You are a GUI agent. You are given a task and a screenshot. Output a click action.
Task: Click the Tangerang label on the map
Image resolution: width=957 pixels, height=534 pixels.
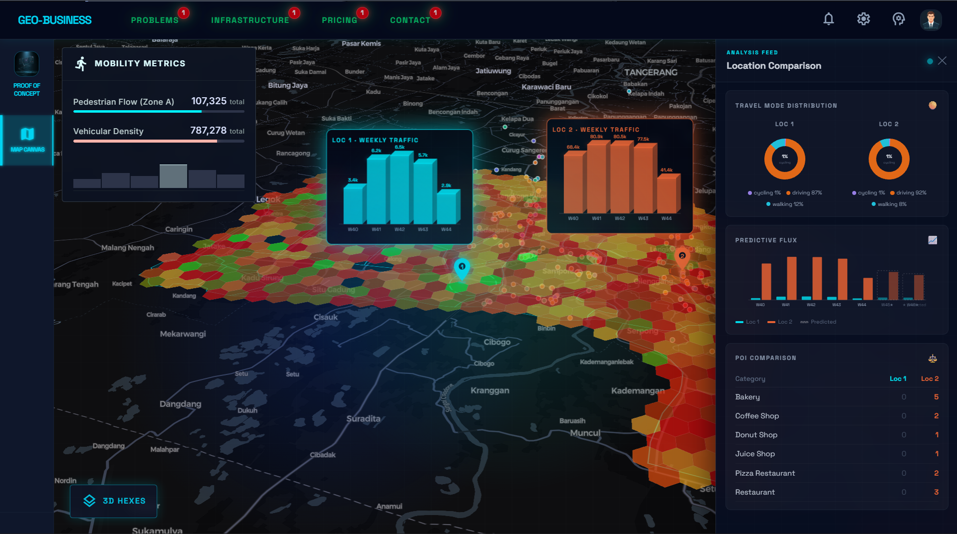tap(651, 72)
